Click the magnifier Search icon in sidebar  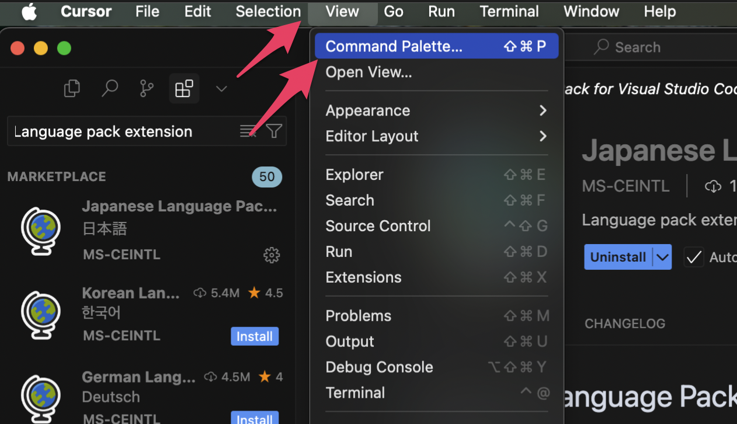click(x=109, y=89)
